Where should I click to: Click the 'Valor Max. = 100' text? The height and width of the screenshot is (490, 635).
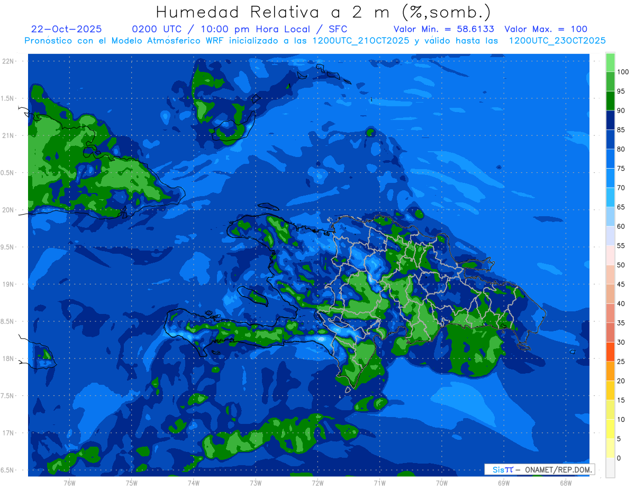click(546, 29)
